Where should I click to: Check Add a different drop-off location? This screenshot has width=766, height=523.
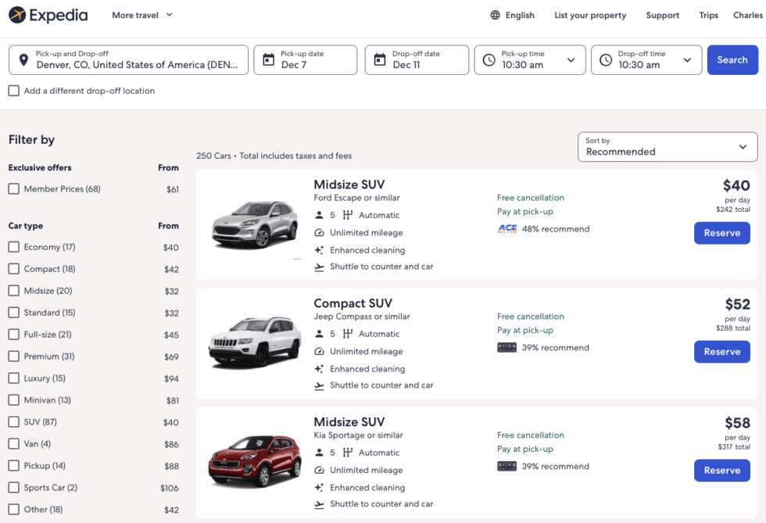pos(13,90)
